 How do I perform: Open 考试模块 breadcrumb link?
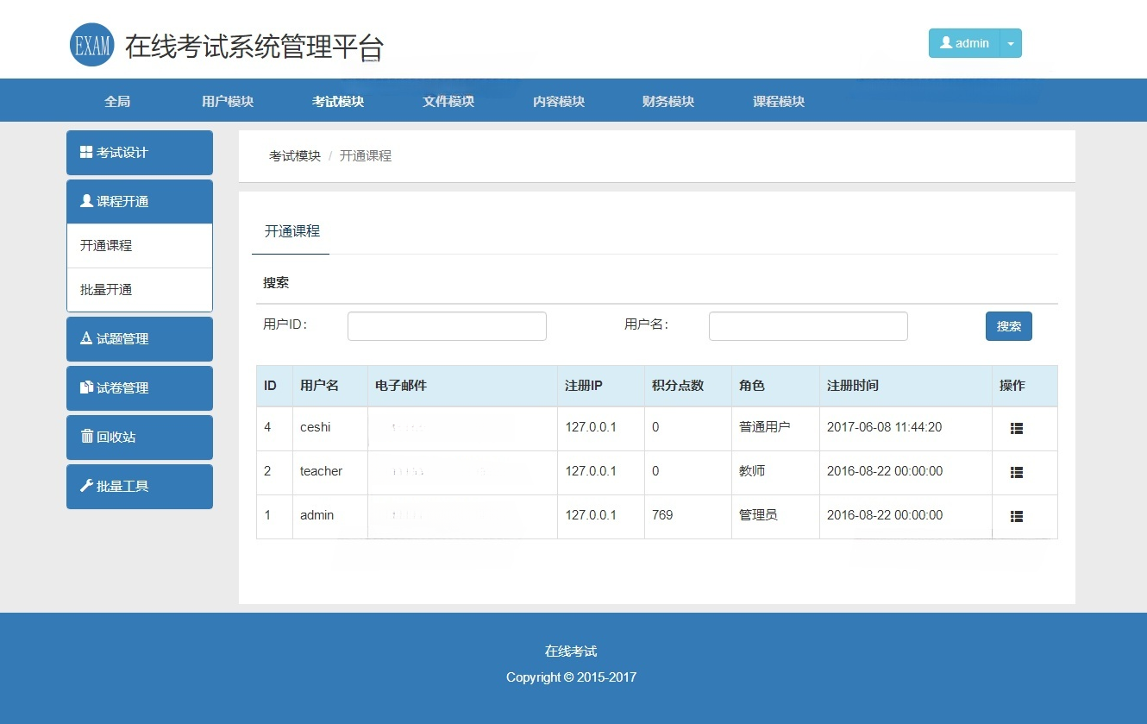[293, 155]
